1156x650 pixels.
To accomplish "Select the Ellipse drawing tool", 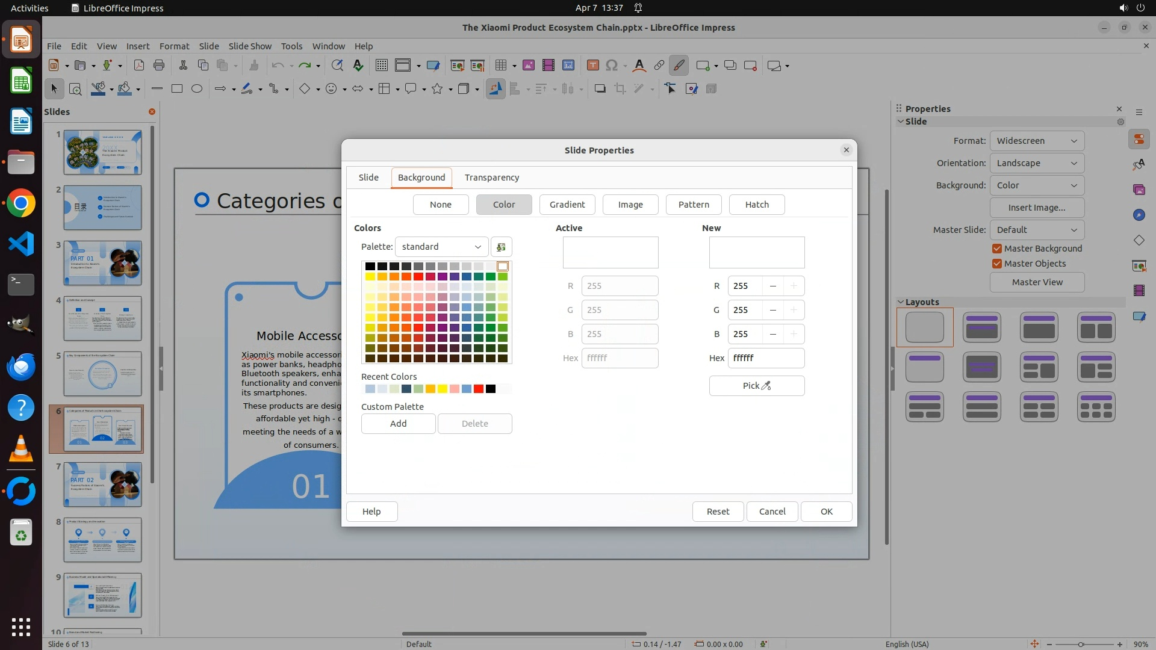I will point(196,89).
